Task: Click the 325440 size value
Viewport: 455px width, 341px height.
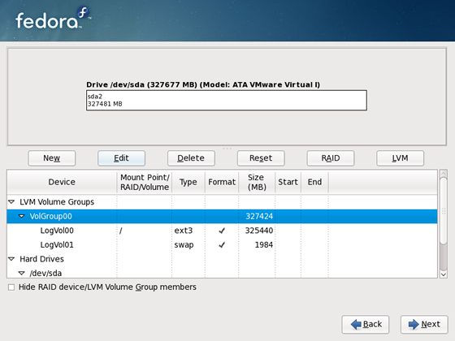Action: [259, 231]
